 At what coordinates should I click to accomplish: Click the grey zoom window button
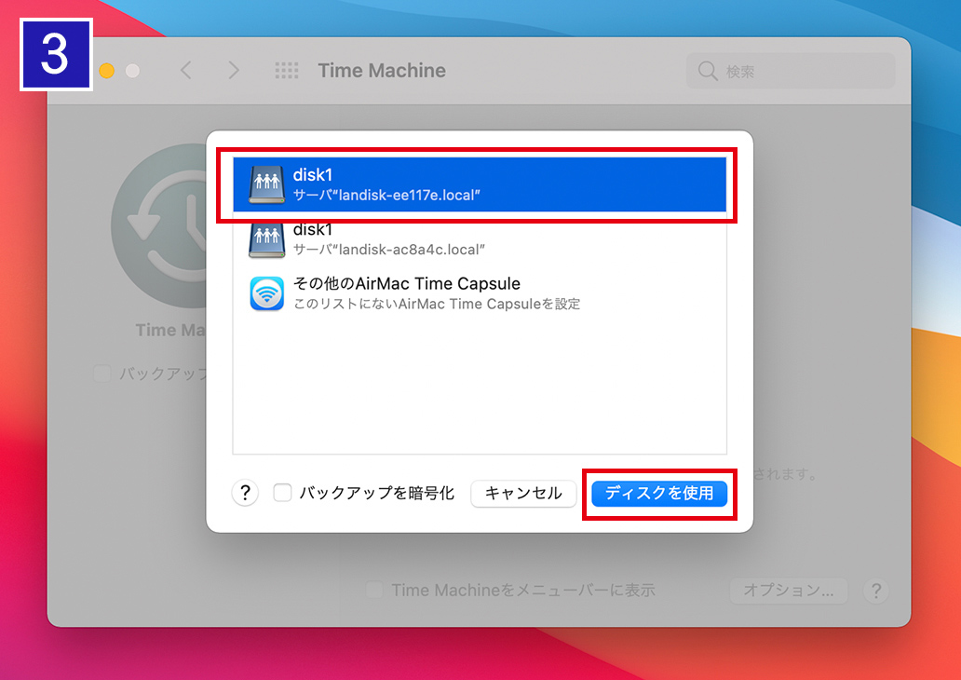[x=132, y=71]
